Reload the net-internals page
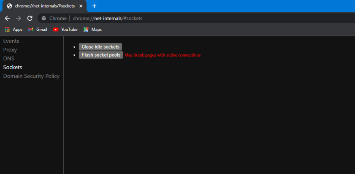Screen dimensions: 355x174 [30, 18]
